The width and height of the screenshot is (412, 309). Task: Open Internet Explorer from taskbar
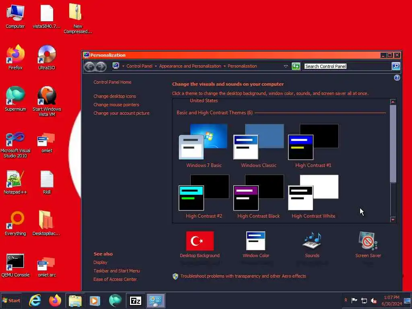pyautogui.click(x=35, y=301)
